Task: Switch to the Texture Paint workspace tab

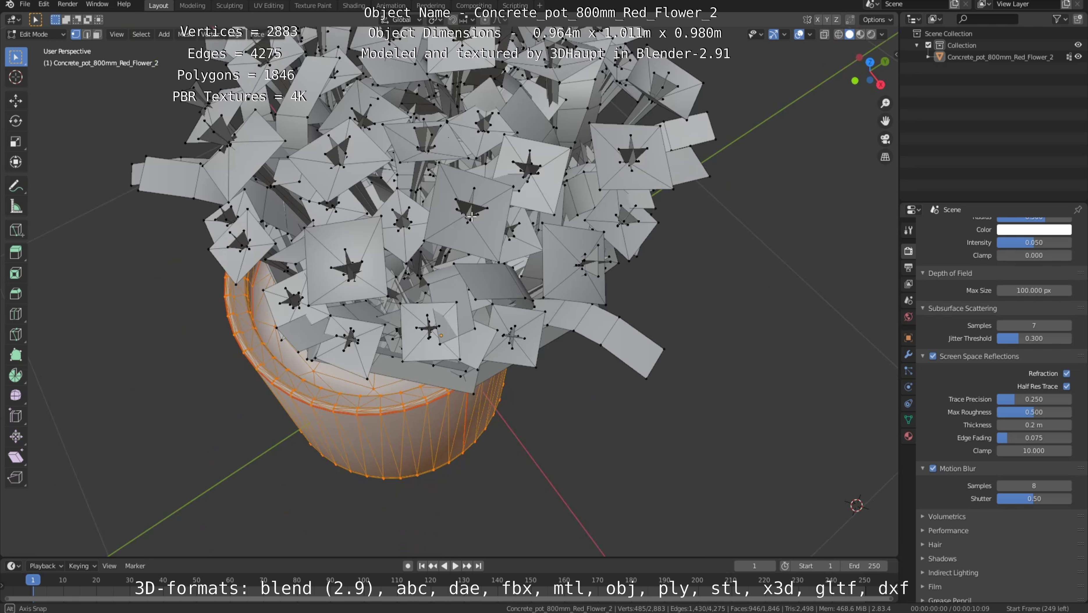Action: [x=313, y=6]
